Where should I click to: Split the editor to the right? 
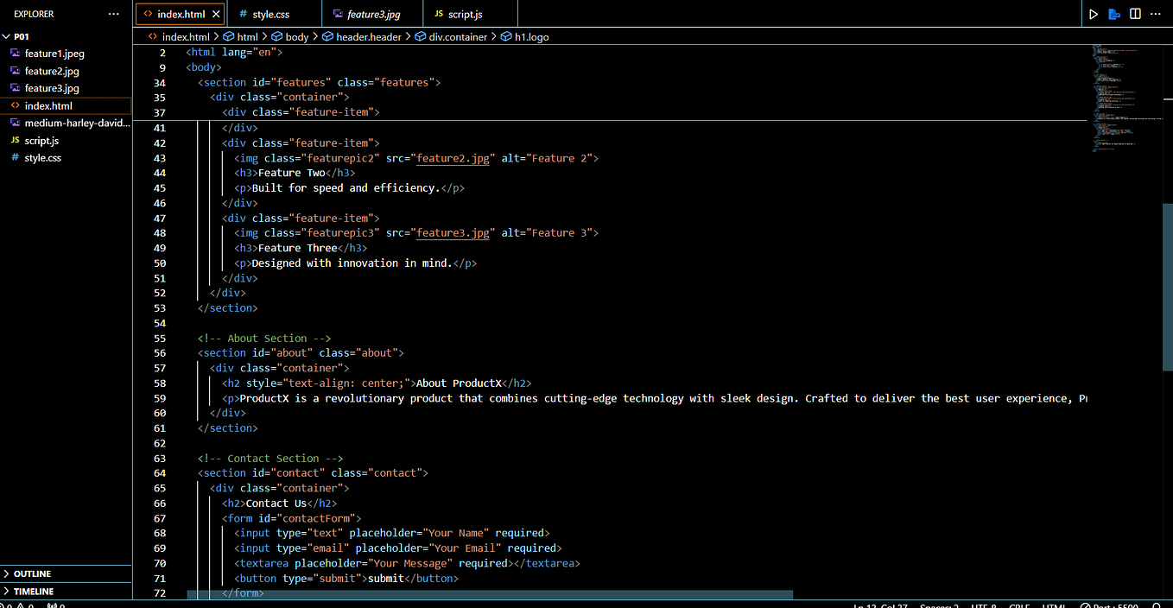tap(1134, 13)
